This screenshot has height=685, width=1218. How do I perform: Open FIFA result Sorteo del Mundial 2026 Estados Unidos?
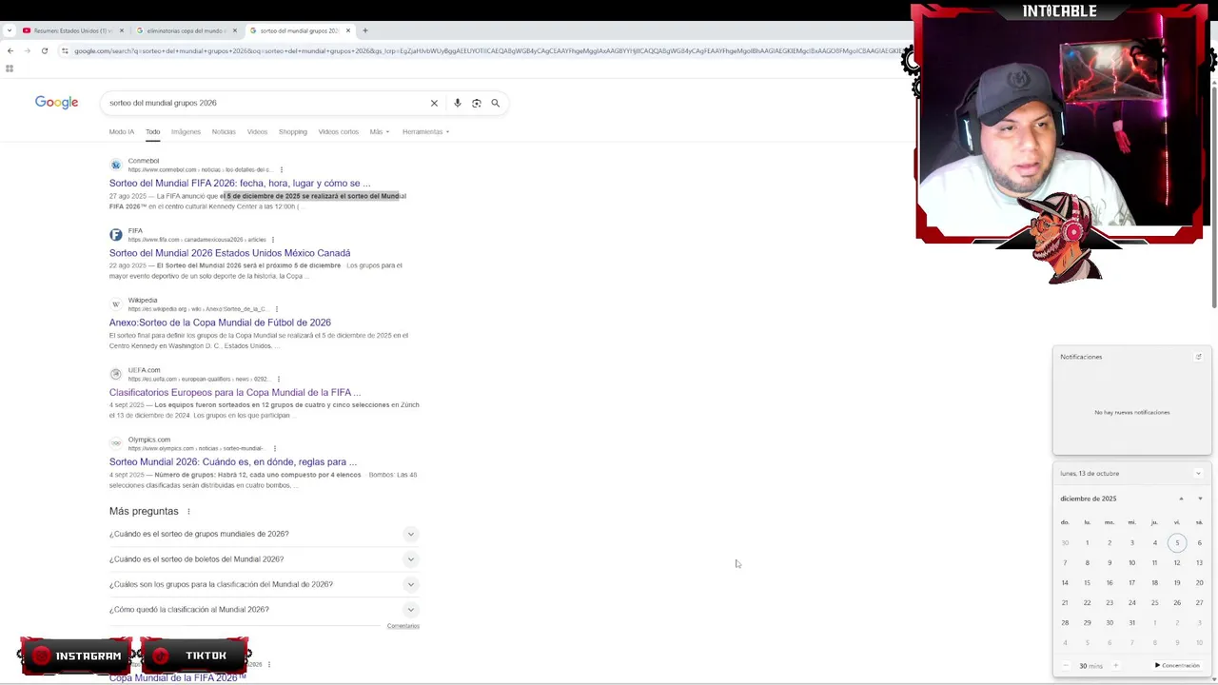point(229,253)
